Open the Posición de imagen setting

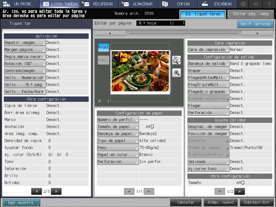click(208, 133)
